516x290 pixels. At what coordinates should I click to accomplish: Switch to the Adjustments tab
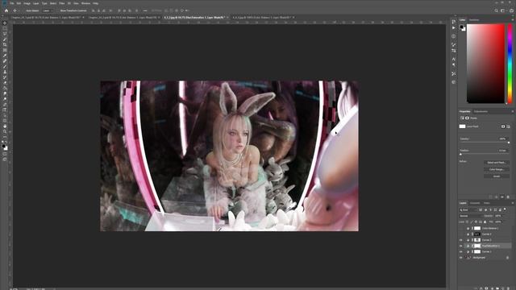(x=481, y=111)
